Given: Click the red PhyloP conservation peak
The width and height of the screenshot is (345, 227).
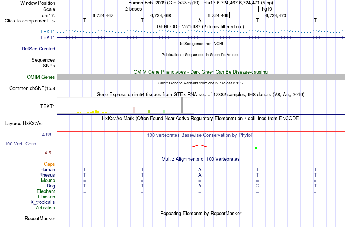Looking at the screenshot, I should pyautogui.click(x=200, y=146).
